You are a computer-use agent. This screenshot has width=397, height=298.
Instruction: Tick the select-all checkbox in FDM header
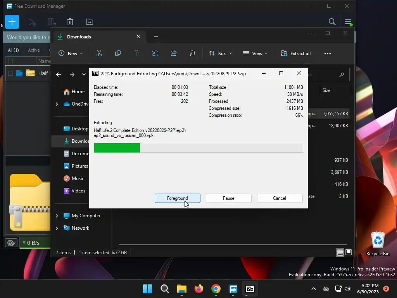pyautogui.click(x=10, y=61)
